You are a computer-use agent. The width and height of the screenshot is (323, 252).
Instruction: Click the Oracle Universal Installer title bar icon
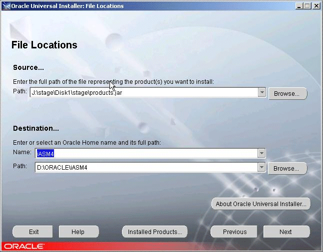coord(6,6)
